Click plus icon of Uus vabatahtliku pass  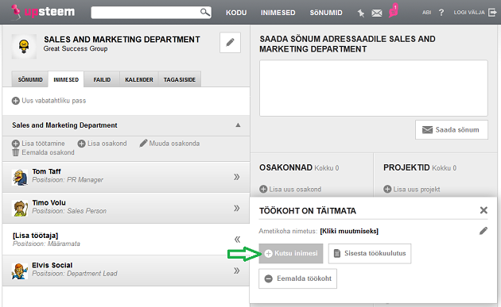16,101
